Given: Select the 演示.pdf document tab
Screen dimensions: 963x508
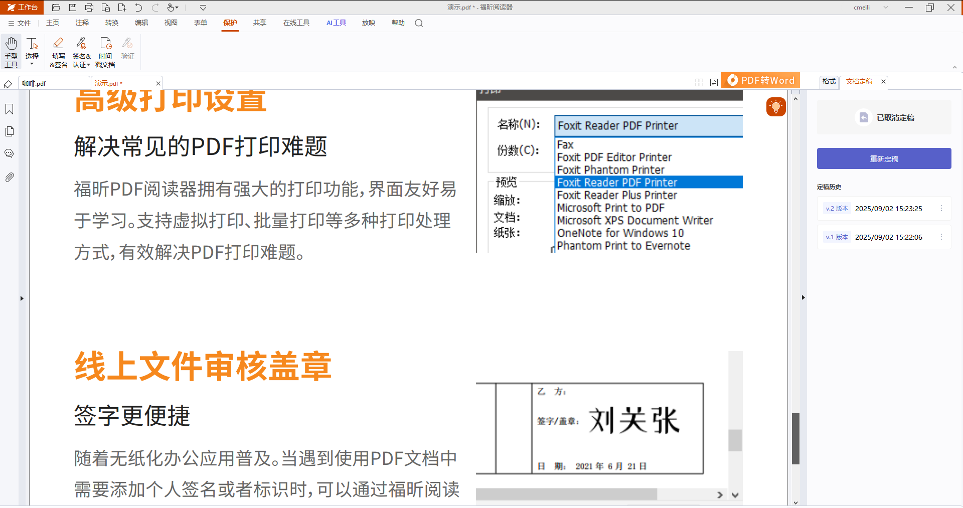Looking at the screenshot, I should coord(122,83).
